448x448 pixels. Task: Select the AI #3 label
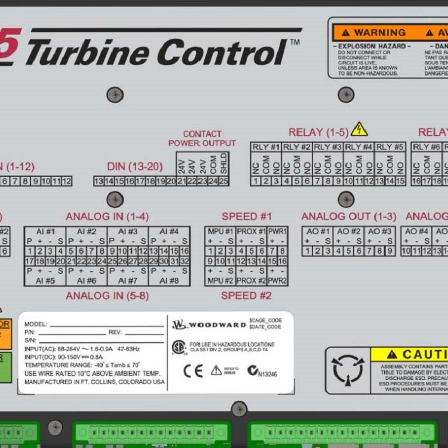coord(128,231)
